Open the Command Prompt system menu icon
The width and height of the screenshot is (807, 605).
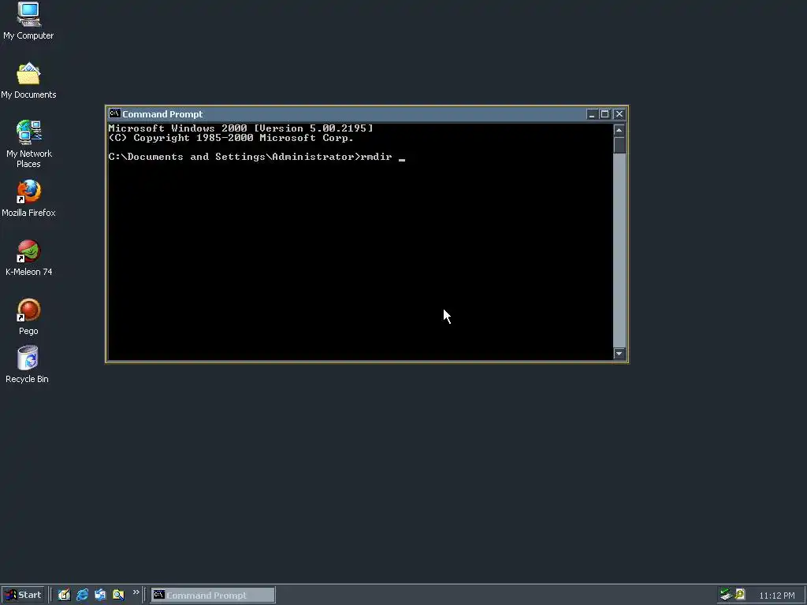click(x=114, y=113)
